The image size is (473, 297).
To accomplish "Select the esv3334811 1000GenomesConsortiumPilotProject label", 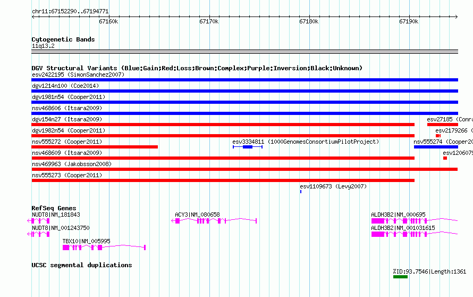I will (306, 142).
